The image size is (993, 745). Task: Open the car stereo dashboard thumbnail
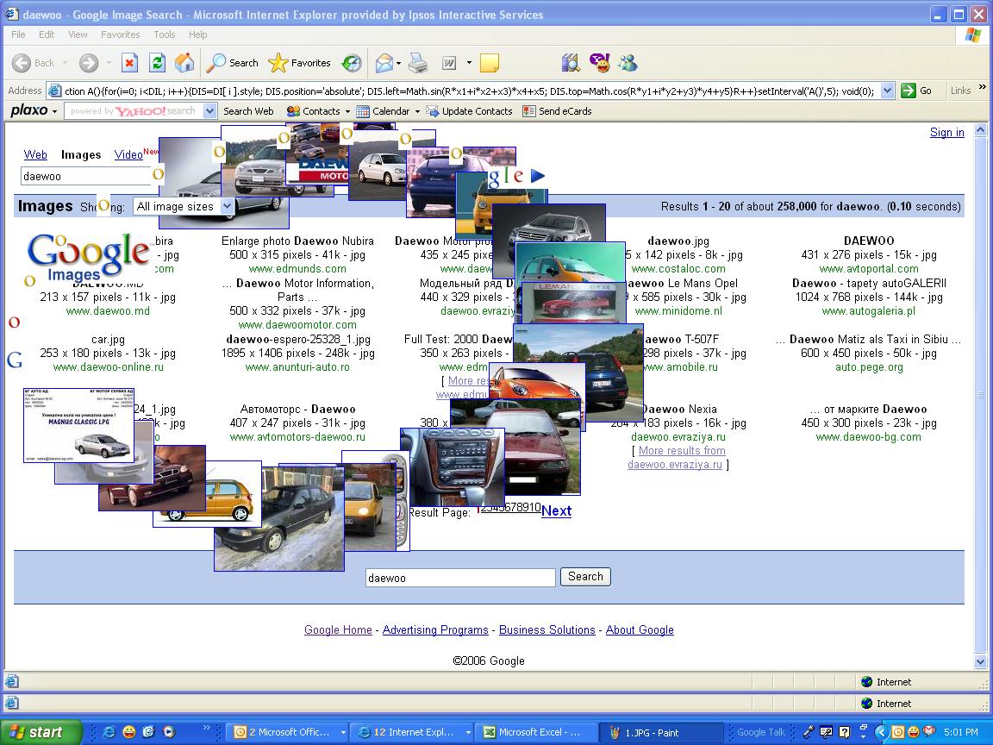coord(453,466)
